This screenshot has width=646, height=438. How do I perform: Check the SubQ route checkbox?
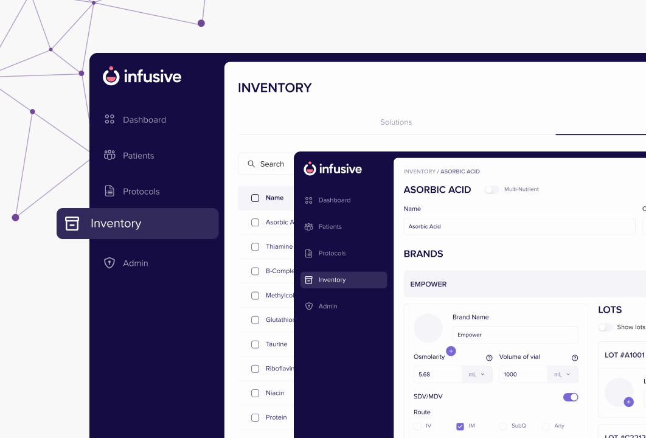pyautogui.click(x=503, y=426)
